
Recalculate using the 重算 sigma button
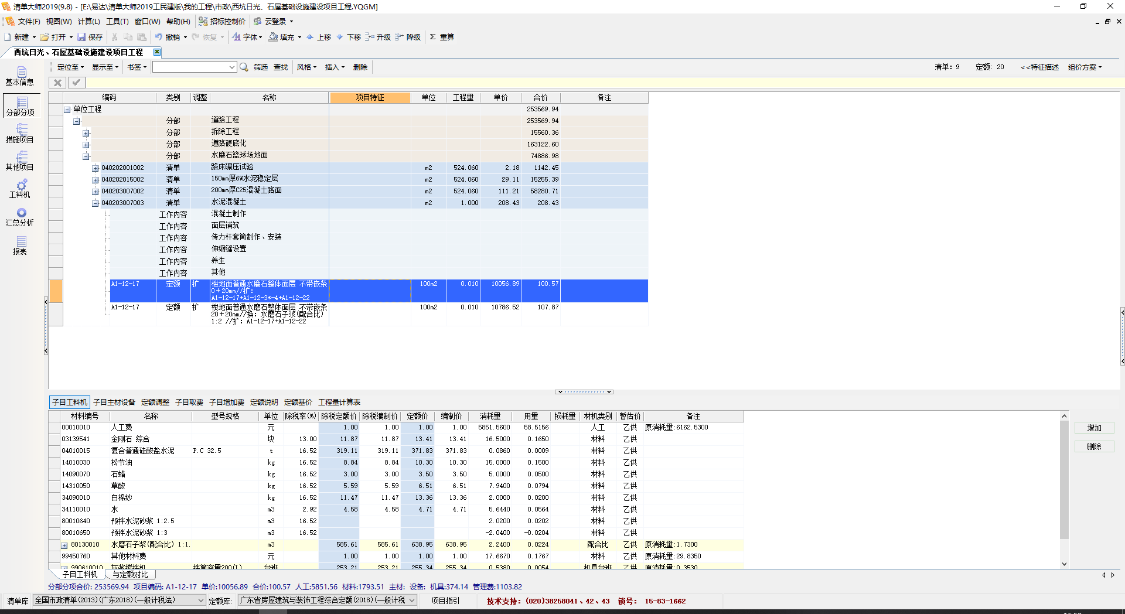coord(442,37)
